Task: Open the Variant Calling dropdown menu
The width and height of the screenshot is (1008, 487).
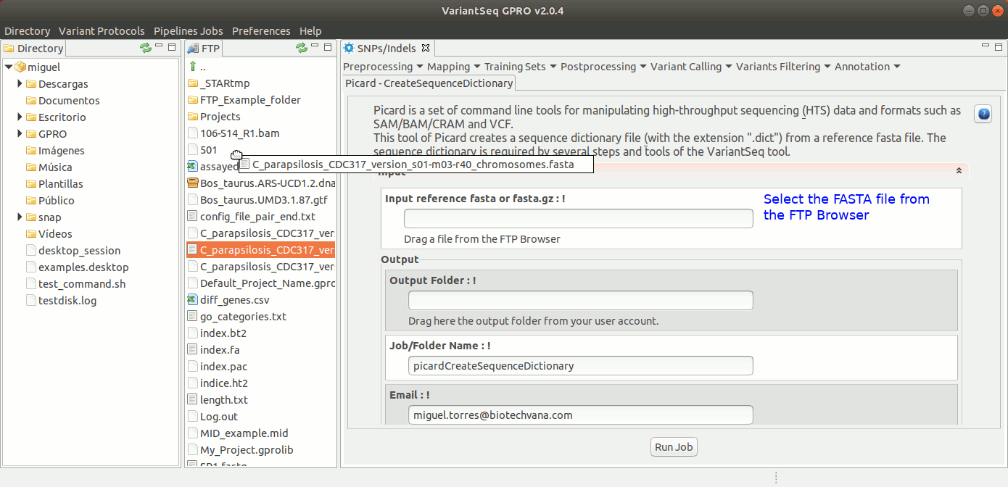Action: click(690, 67)
